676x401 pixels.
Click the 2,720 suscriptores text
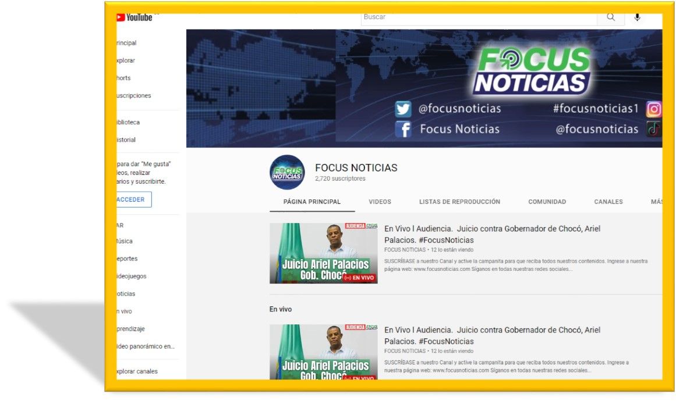click(x=340, y=178)
